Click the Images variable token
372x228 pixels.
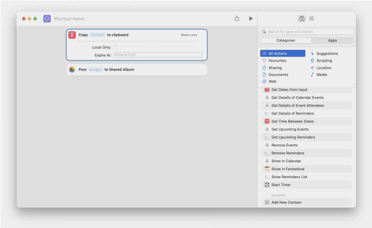[95, 70]
